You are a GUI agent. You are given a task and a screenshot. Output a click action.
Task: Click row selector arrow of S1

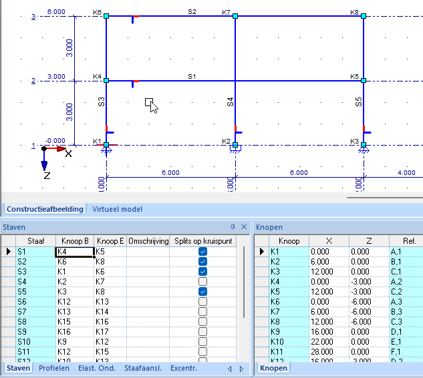(9, 252)
